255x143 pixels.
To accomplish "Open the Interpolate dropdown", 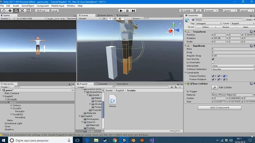I will click(233, 66).
